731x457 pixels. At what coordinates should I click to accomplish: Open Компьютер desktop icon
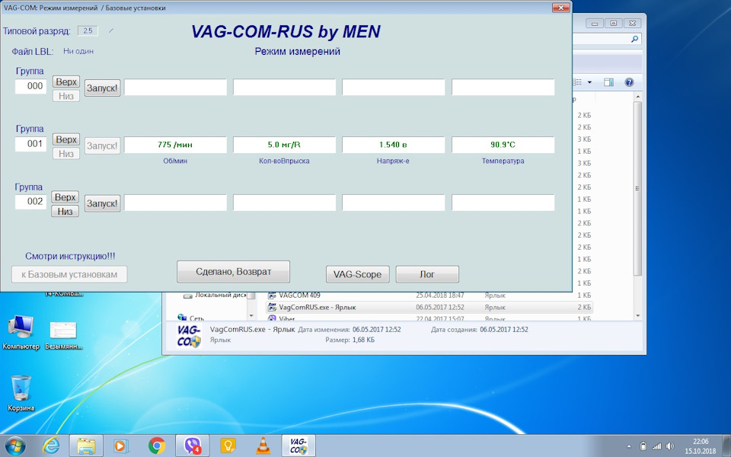pyautogui.click(x=21, y=333)
